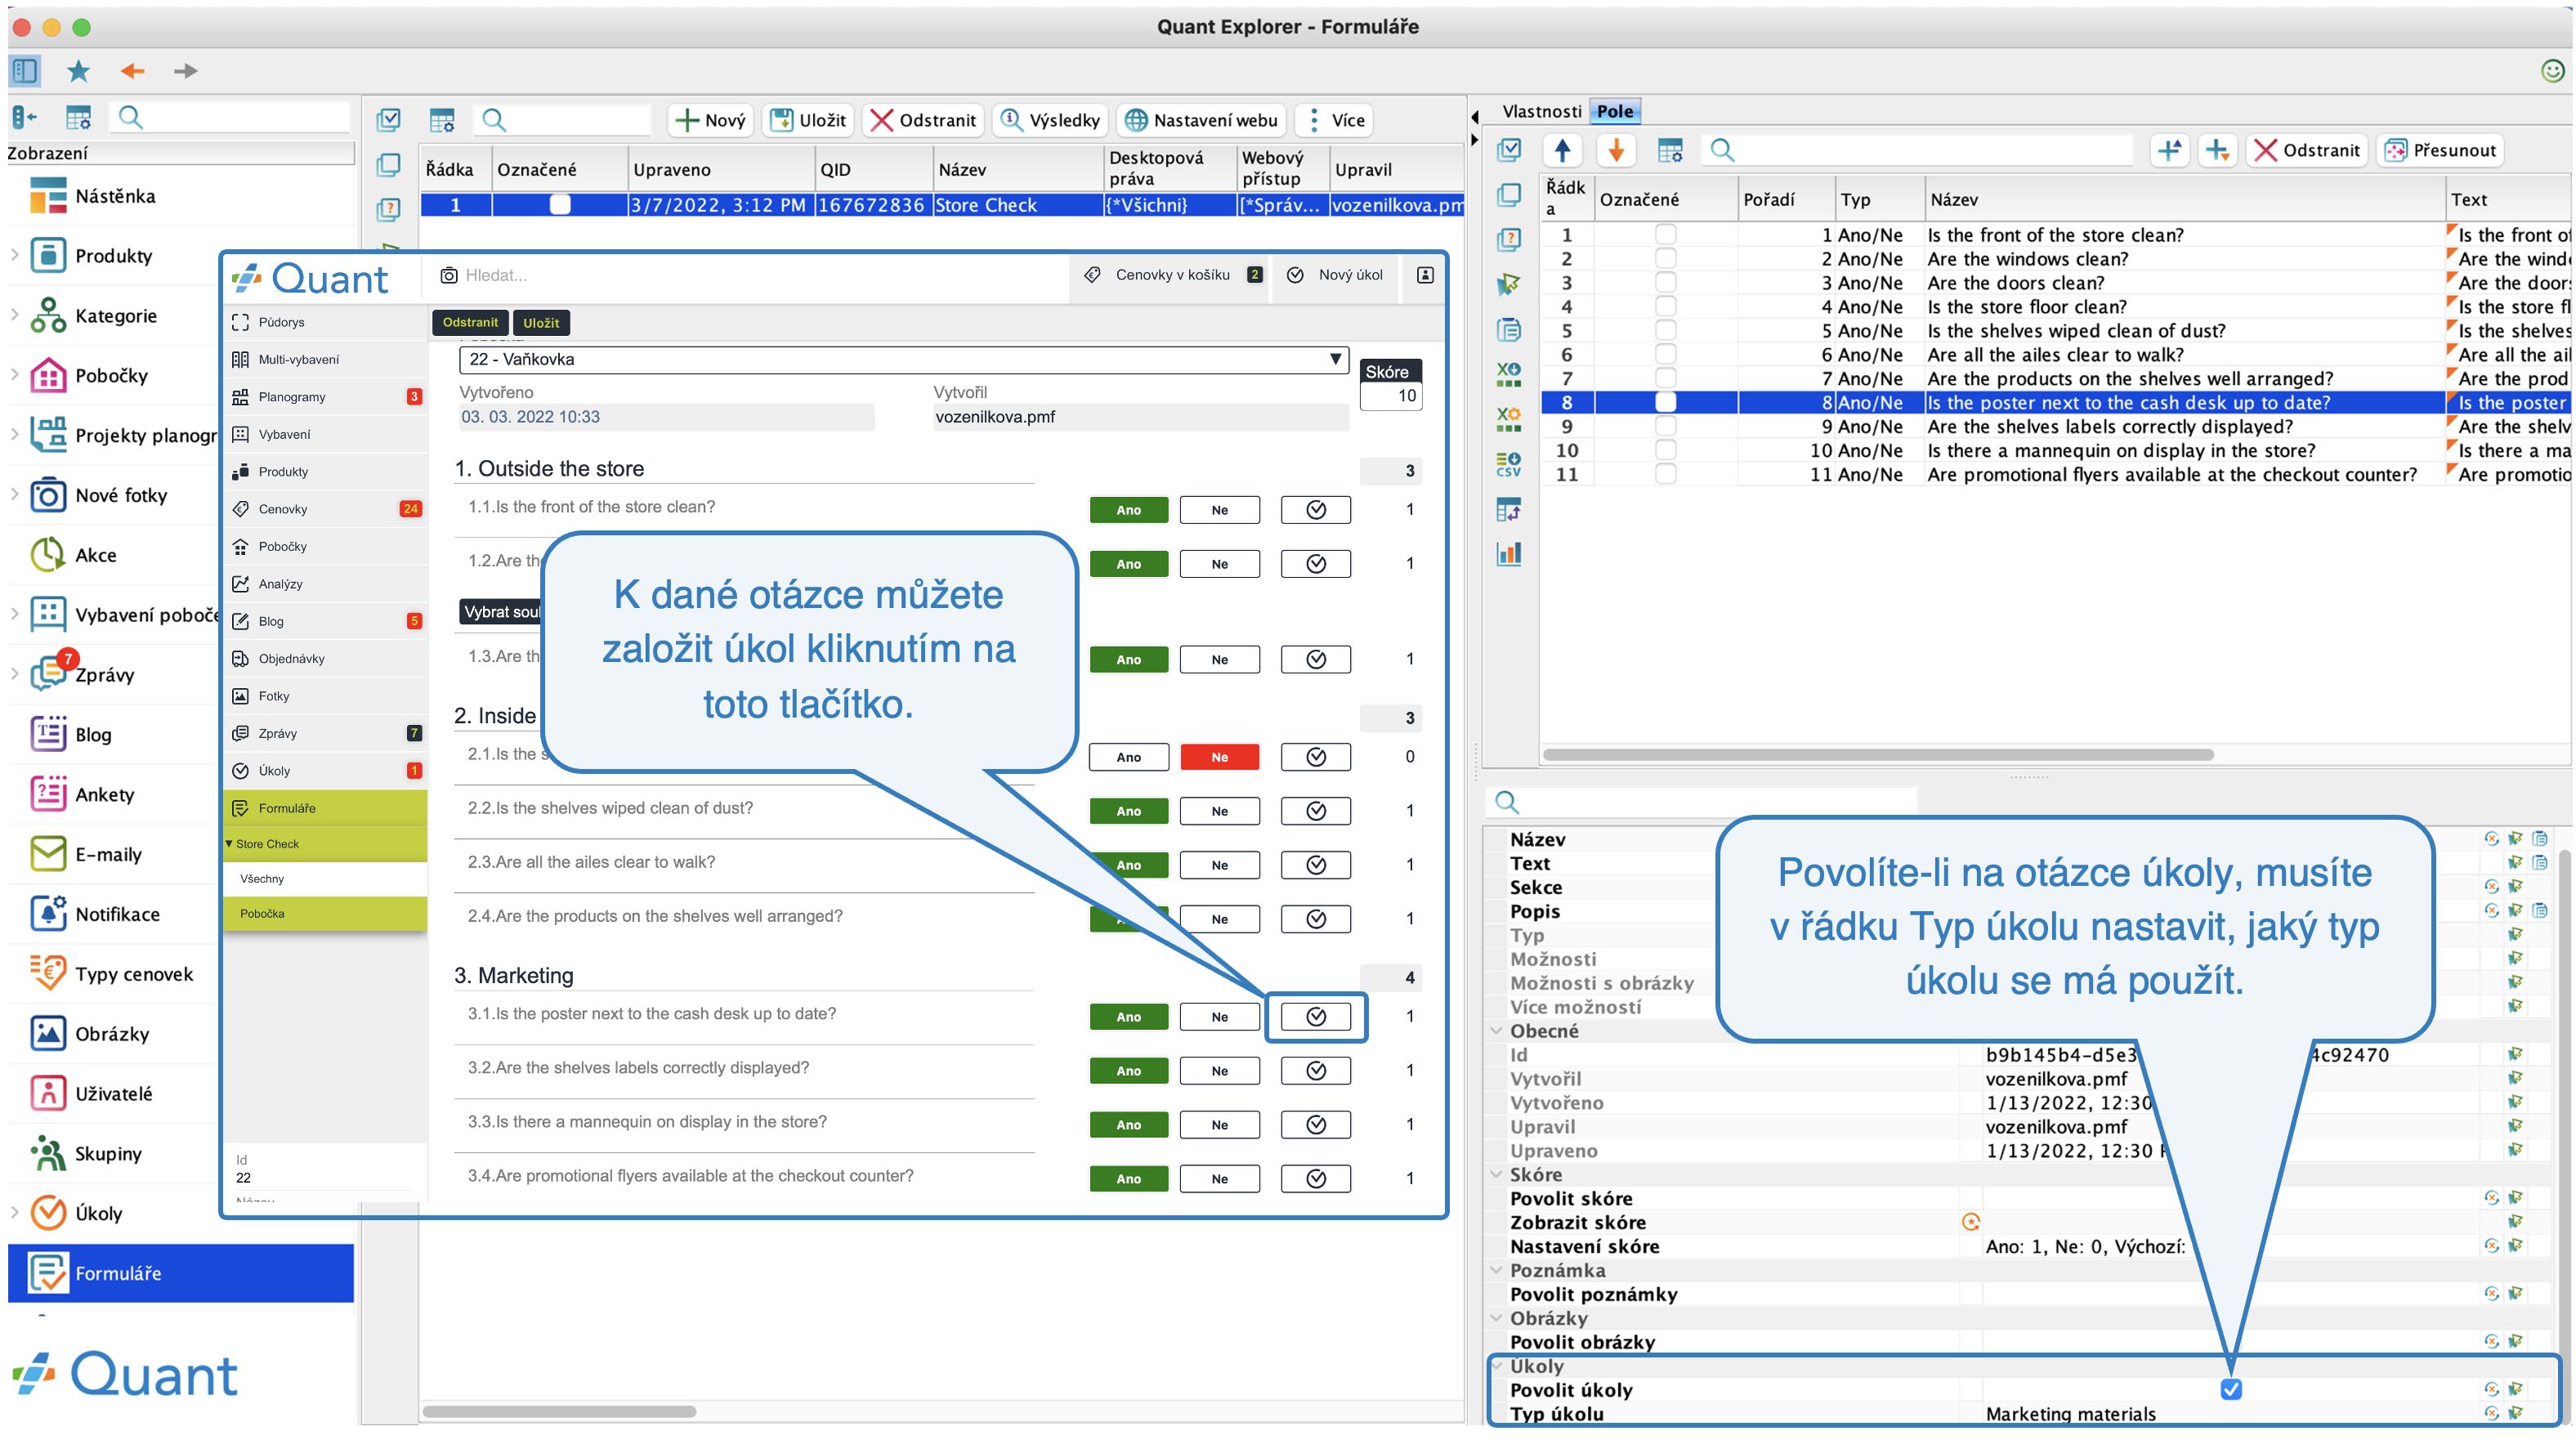Select Ne for question 1.1

point(1219,510)
